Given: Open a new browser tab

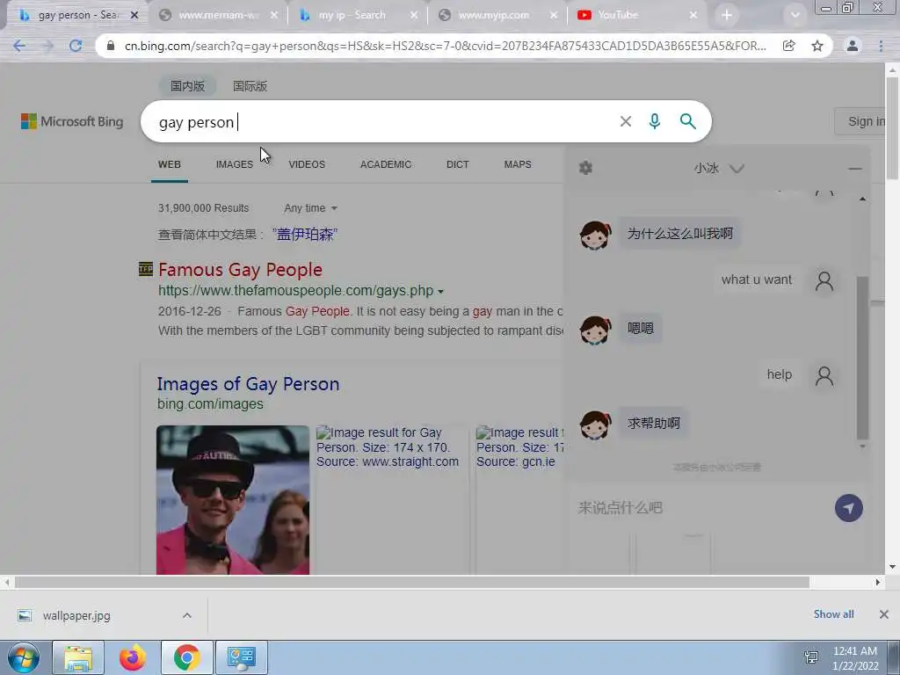Looking at the screenshot, I should click(727, 16).
